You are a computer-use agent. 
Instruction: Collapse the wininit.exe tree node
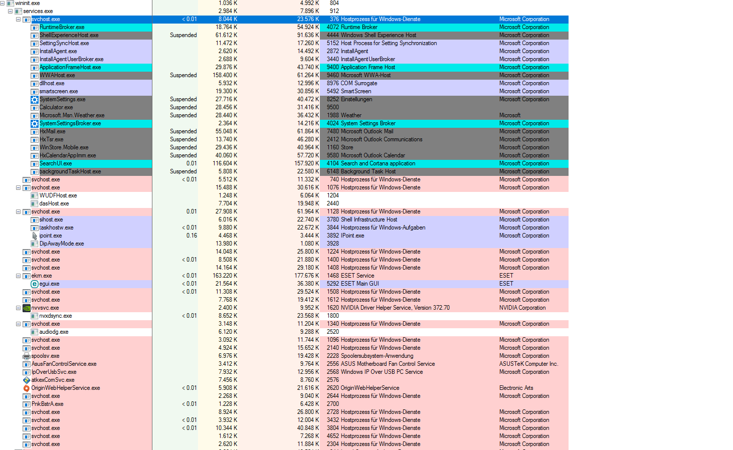[x=3, y=3]
